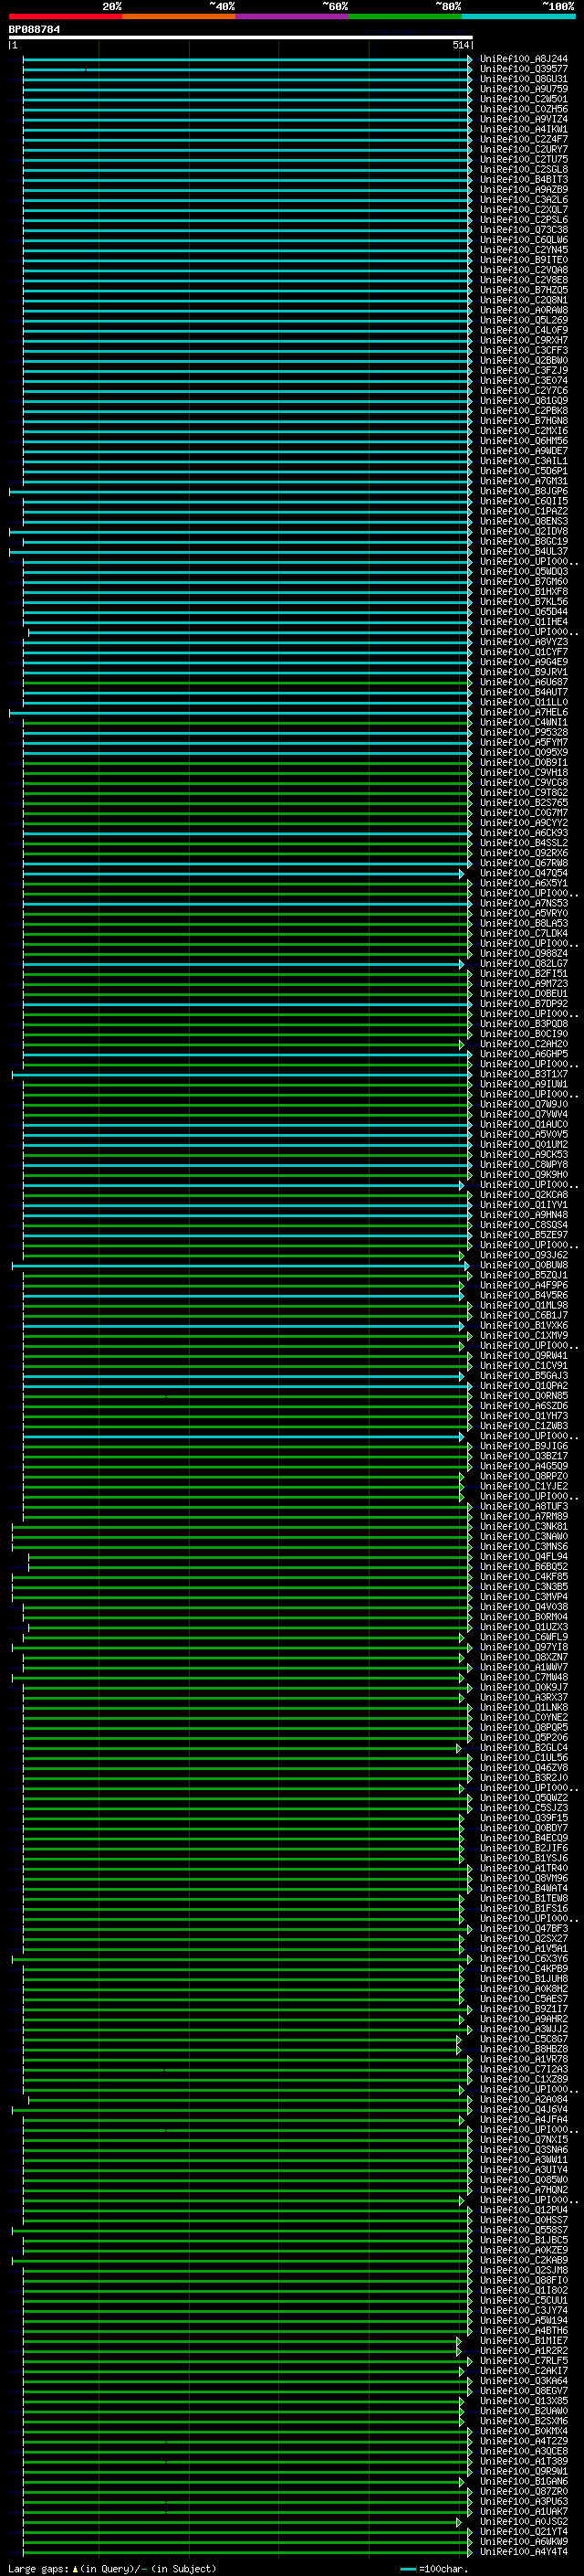Click the query end position 514

coord(461,46)
